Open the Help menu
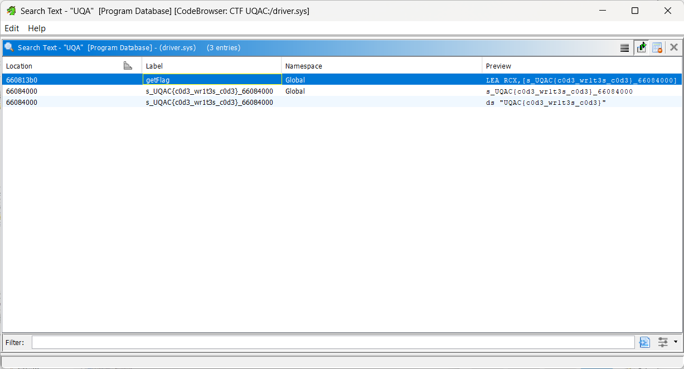 click(37, 28)
